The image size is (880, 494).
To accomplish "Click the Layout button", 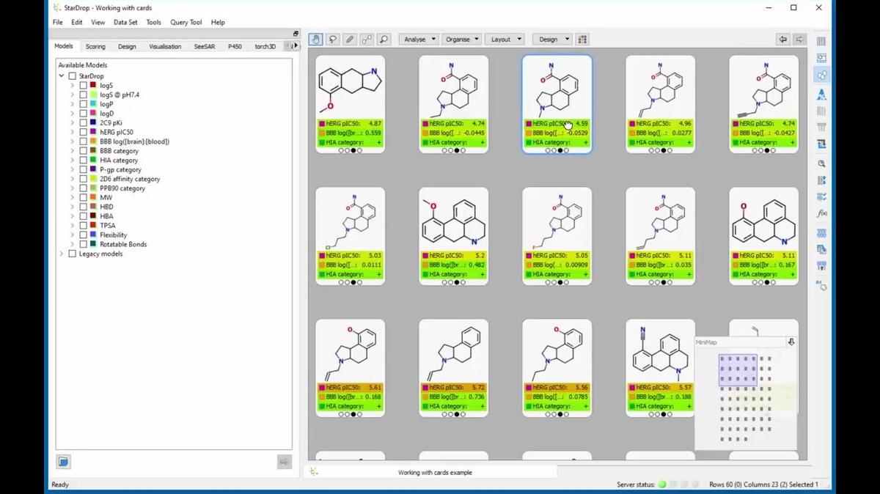I will [506, 40].
